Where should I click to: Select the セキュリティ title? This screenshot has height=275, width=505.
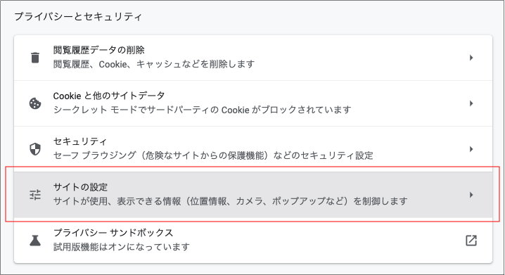click(x=80, y=141)
